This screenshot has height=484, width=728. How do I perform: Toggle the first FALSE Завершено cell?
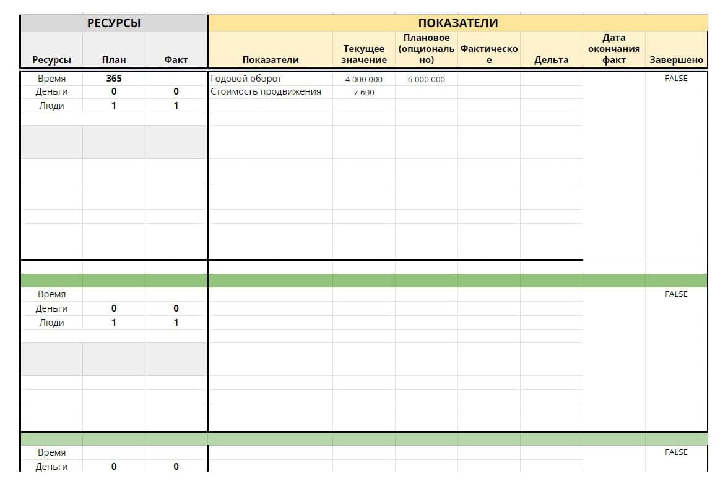[676, 79]
